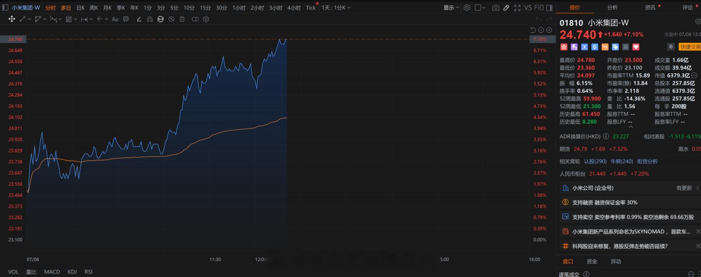
Task: Add a comment bubble annotation
Action: click(x=126, y=19)
